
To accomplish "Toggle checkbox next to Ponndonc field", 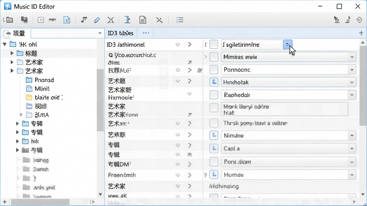I will pos(214,70).
